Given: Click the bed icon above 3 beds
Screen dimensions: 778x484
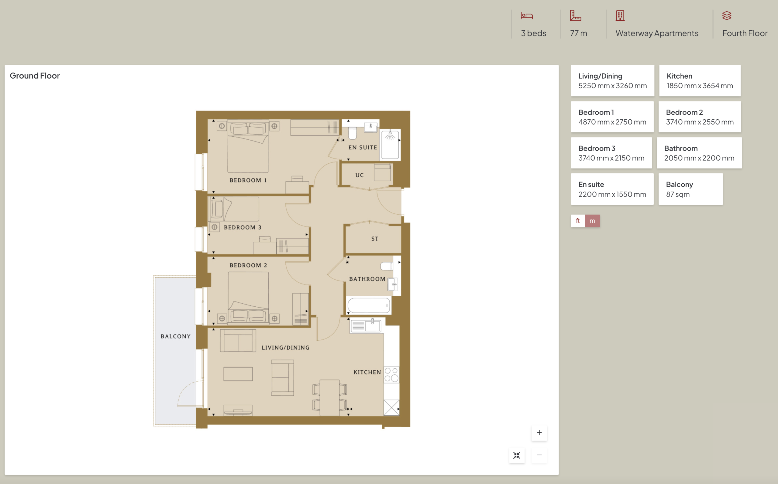Looking at the screenshot, I should tap(527, 16).
